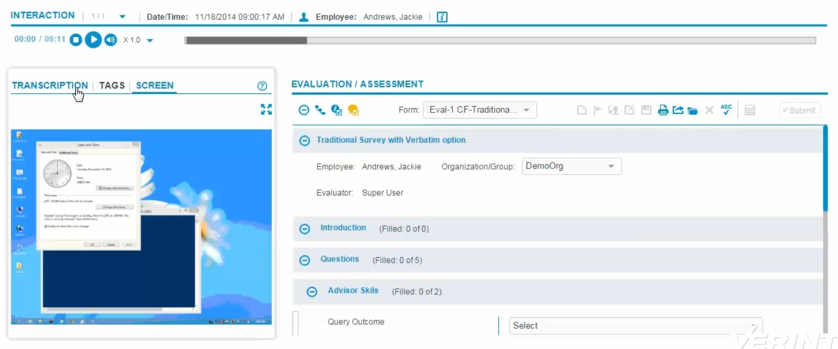This screenshot has width=838, height=349.
Task: Switch to the Tags tab
Action: click(111, 85)
